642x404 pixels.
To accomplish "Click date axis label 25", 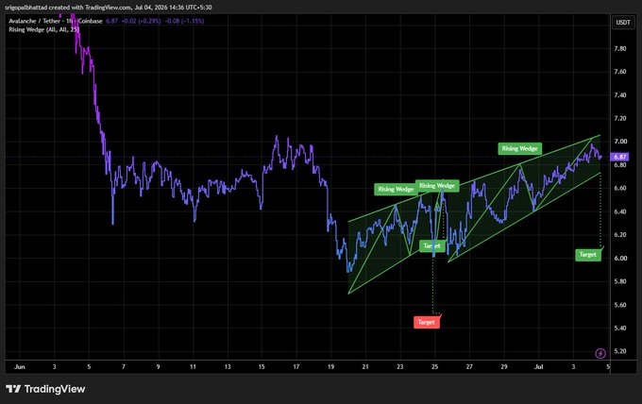I will (x=434, y=367).
